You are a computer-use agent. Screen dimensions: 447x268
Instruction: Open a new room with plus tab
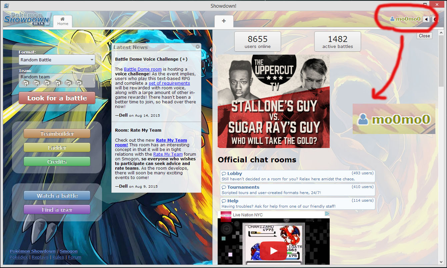(224, 21)
